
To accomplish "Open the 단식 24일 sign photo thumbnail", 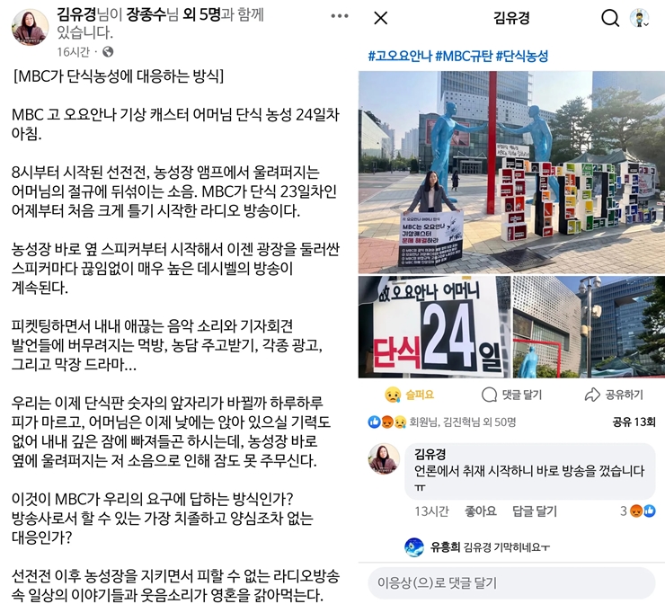I will pos(434,327).
